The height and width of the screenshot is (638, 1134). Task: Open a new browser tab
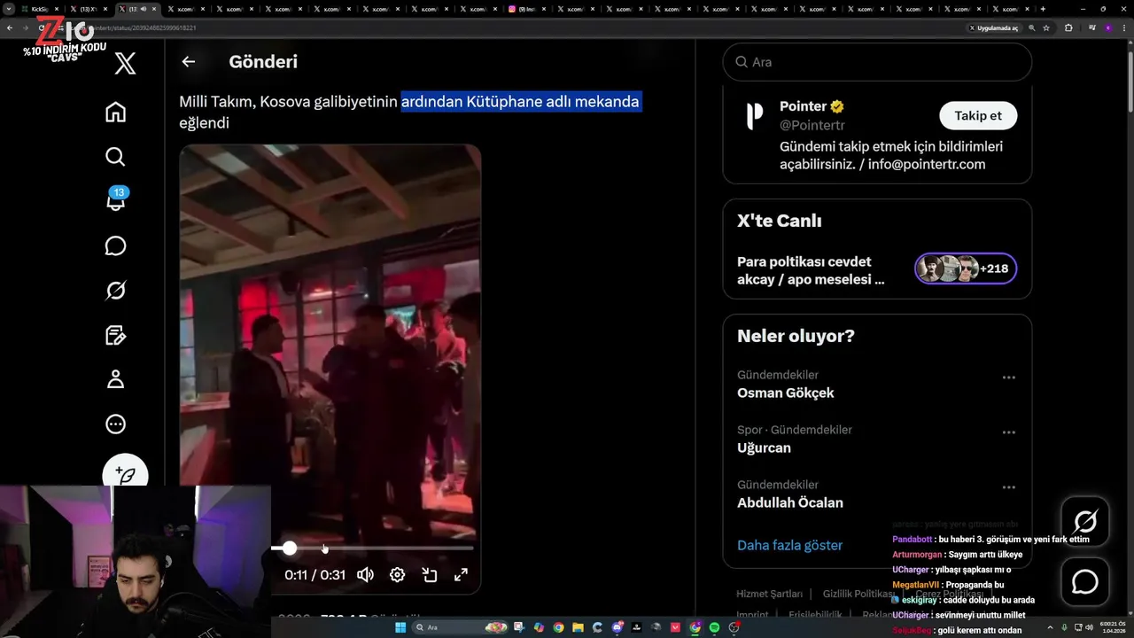pyautogui.click(x=1043, y=9)
